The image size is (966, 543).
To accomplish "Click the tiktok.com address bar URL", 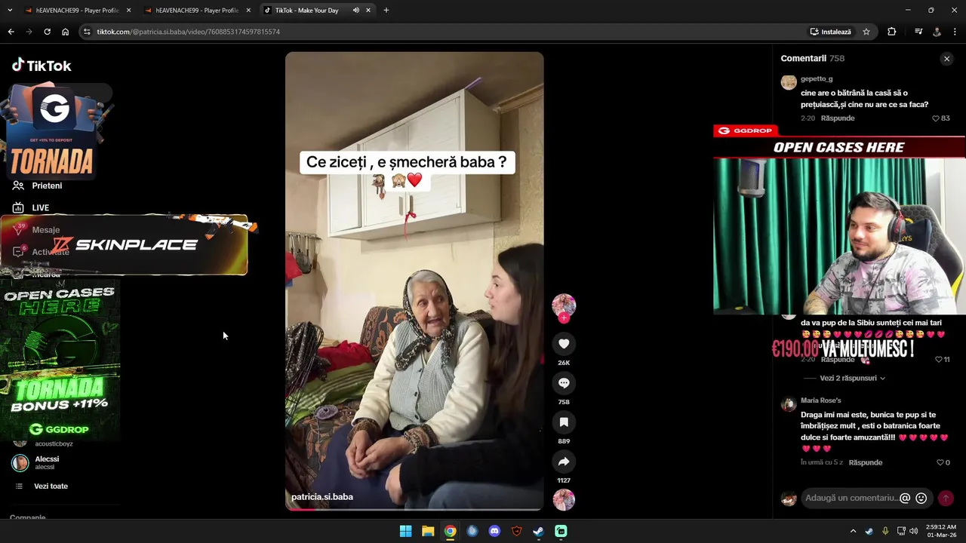I will [x=189, y=32].
